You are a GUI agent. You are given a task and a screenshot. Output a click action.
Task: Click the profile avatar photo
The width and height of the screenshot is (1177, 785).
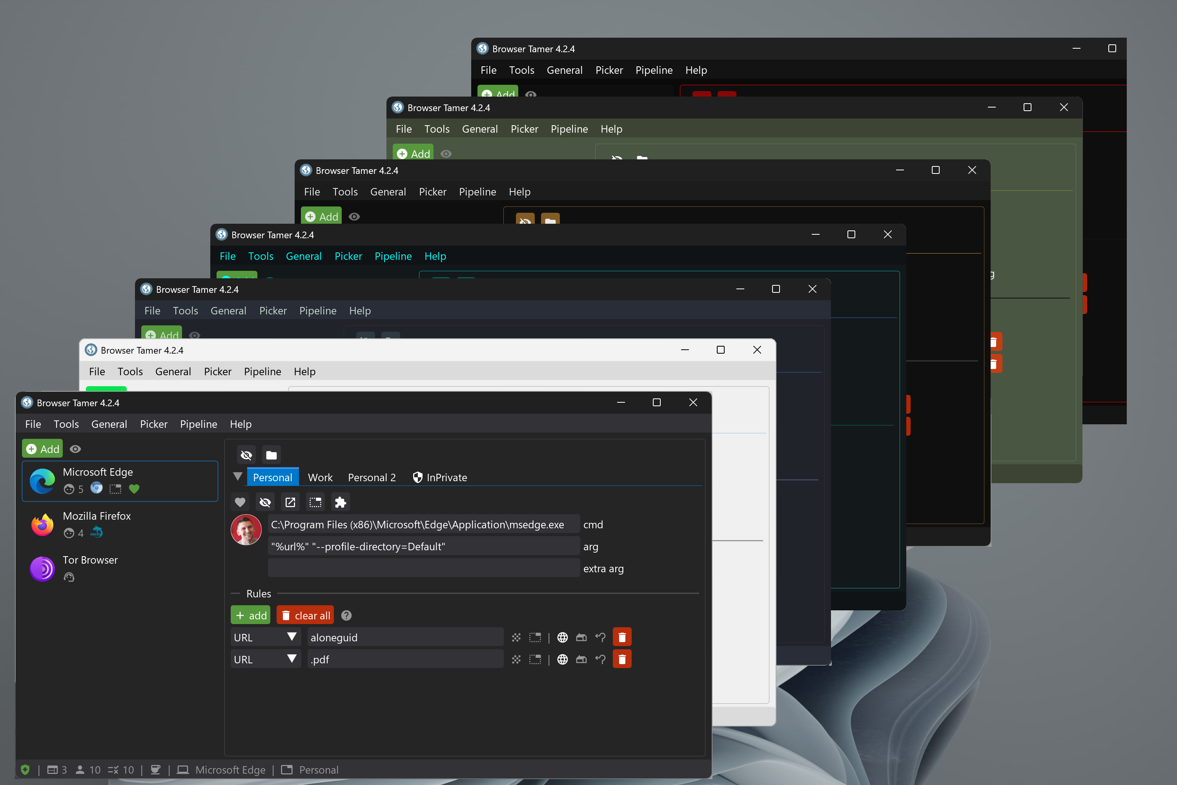point(246,529)
